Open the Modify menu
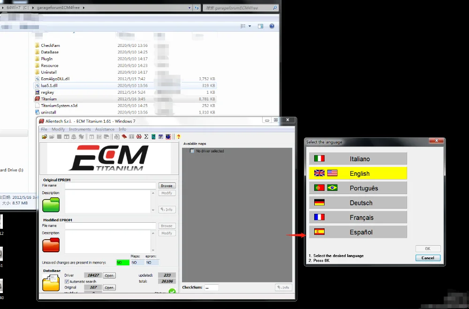 58,129
